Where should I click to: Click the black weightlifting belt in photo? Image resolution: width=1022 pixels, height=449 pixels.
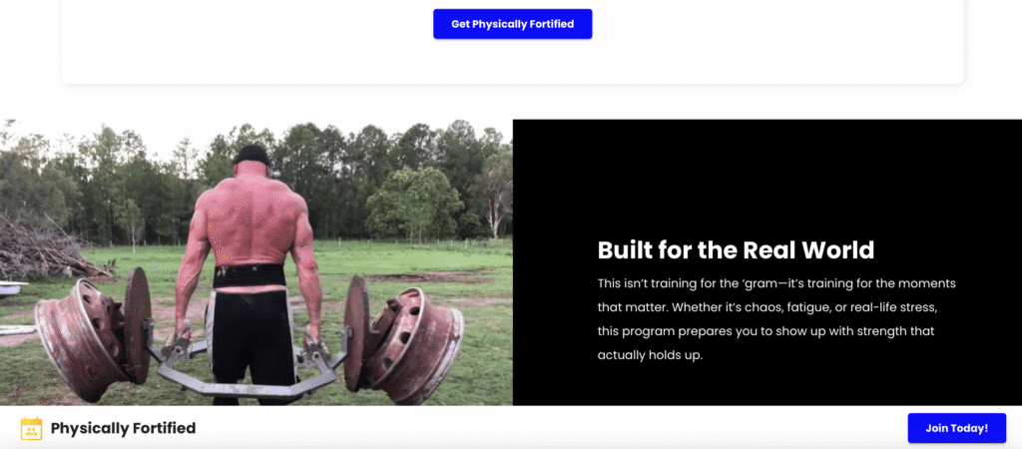[249, 275]
